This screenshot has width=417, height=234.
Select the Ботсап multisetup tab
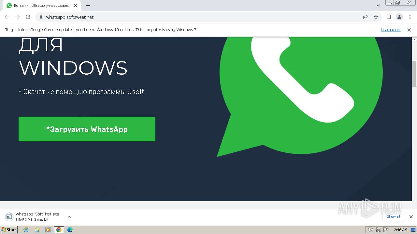pos(41,6)
